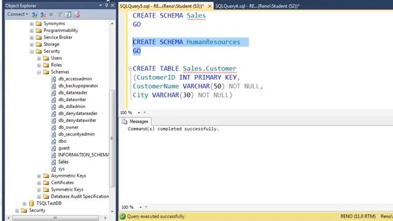Toggle the auto-hide pin on Object Explorer
This screenshot has height=221, width=393.
tap(106, 6)
